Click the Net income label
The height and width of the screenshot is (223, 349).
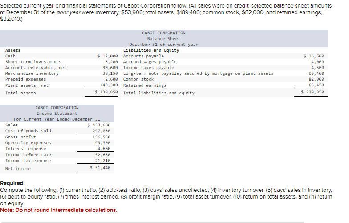point(18,169)
